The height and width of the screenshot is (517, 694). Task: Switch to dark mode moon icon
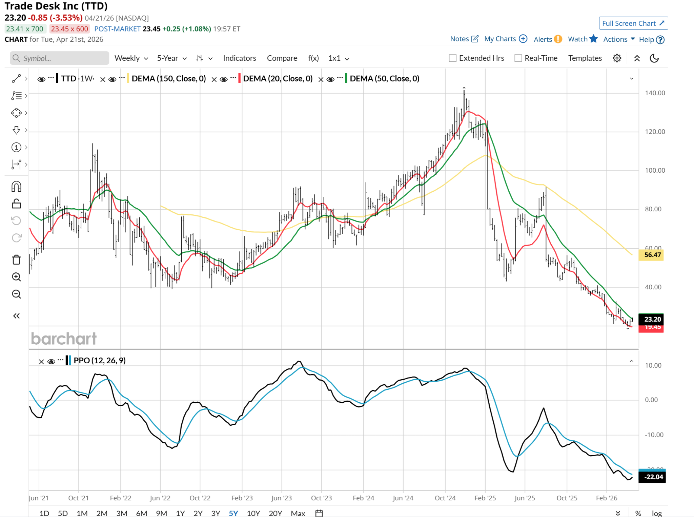click(654, 58)
